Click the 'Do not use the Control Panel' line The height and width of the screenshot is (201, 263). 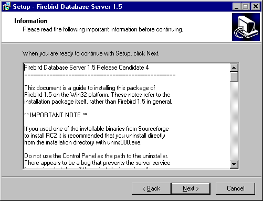click(x=96, y=156)
